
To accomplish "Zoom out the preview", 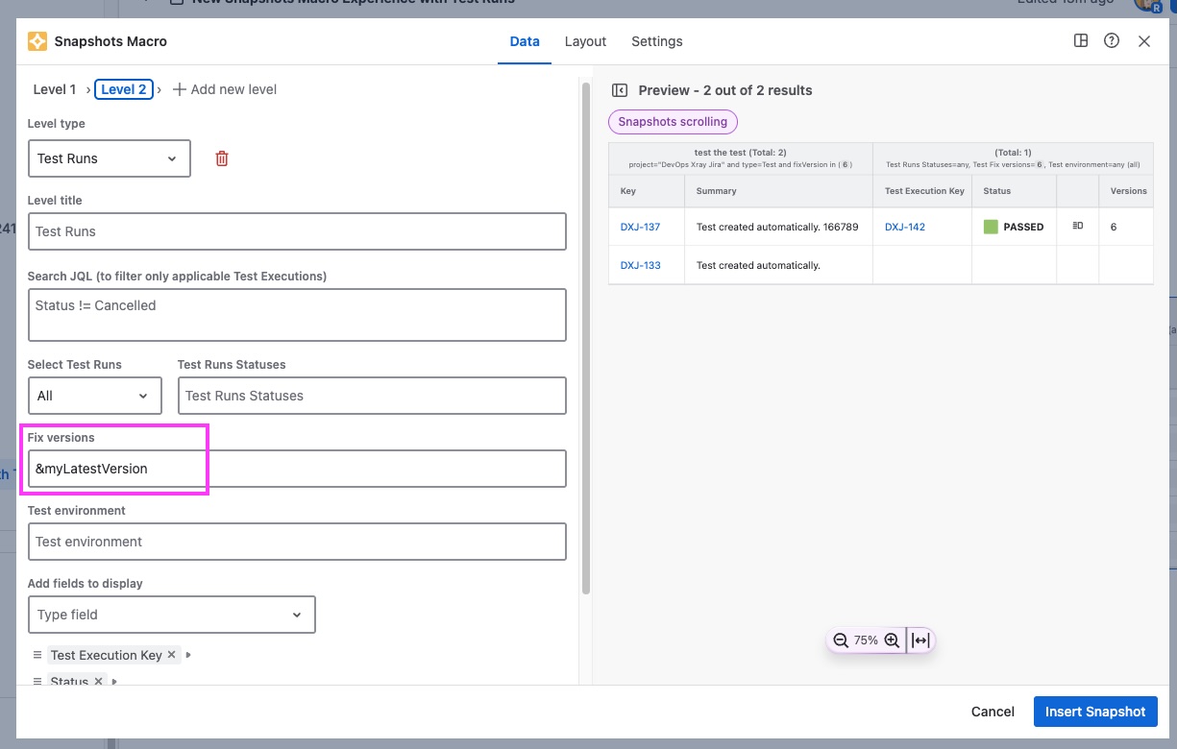I will [x=841, y=640].
